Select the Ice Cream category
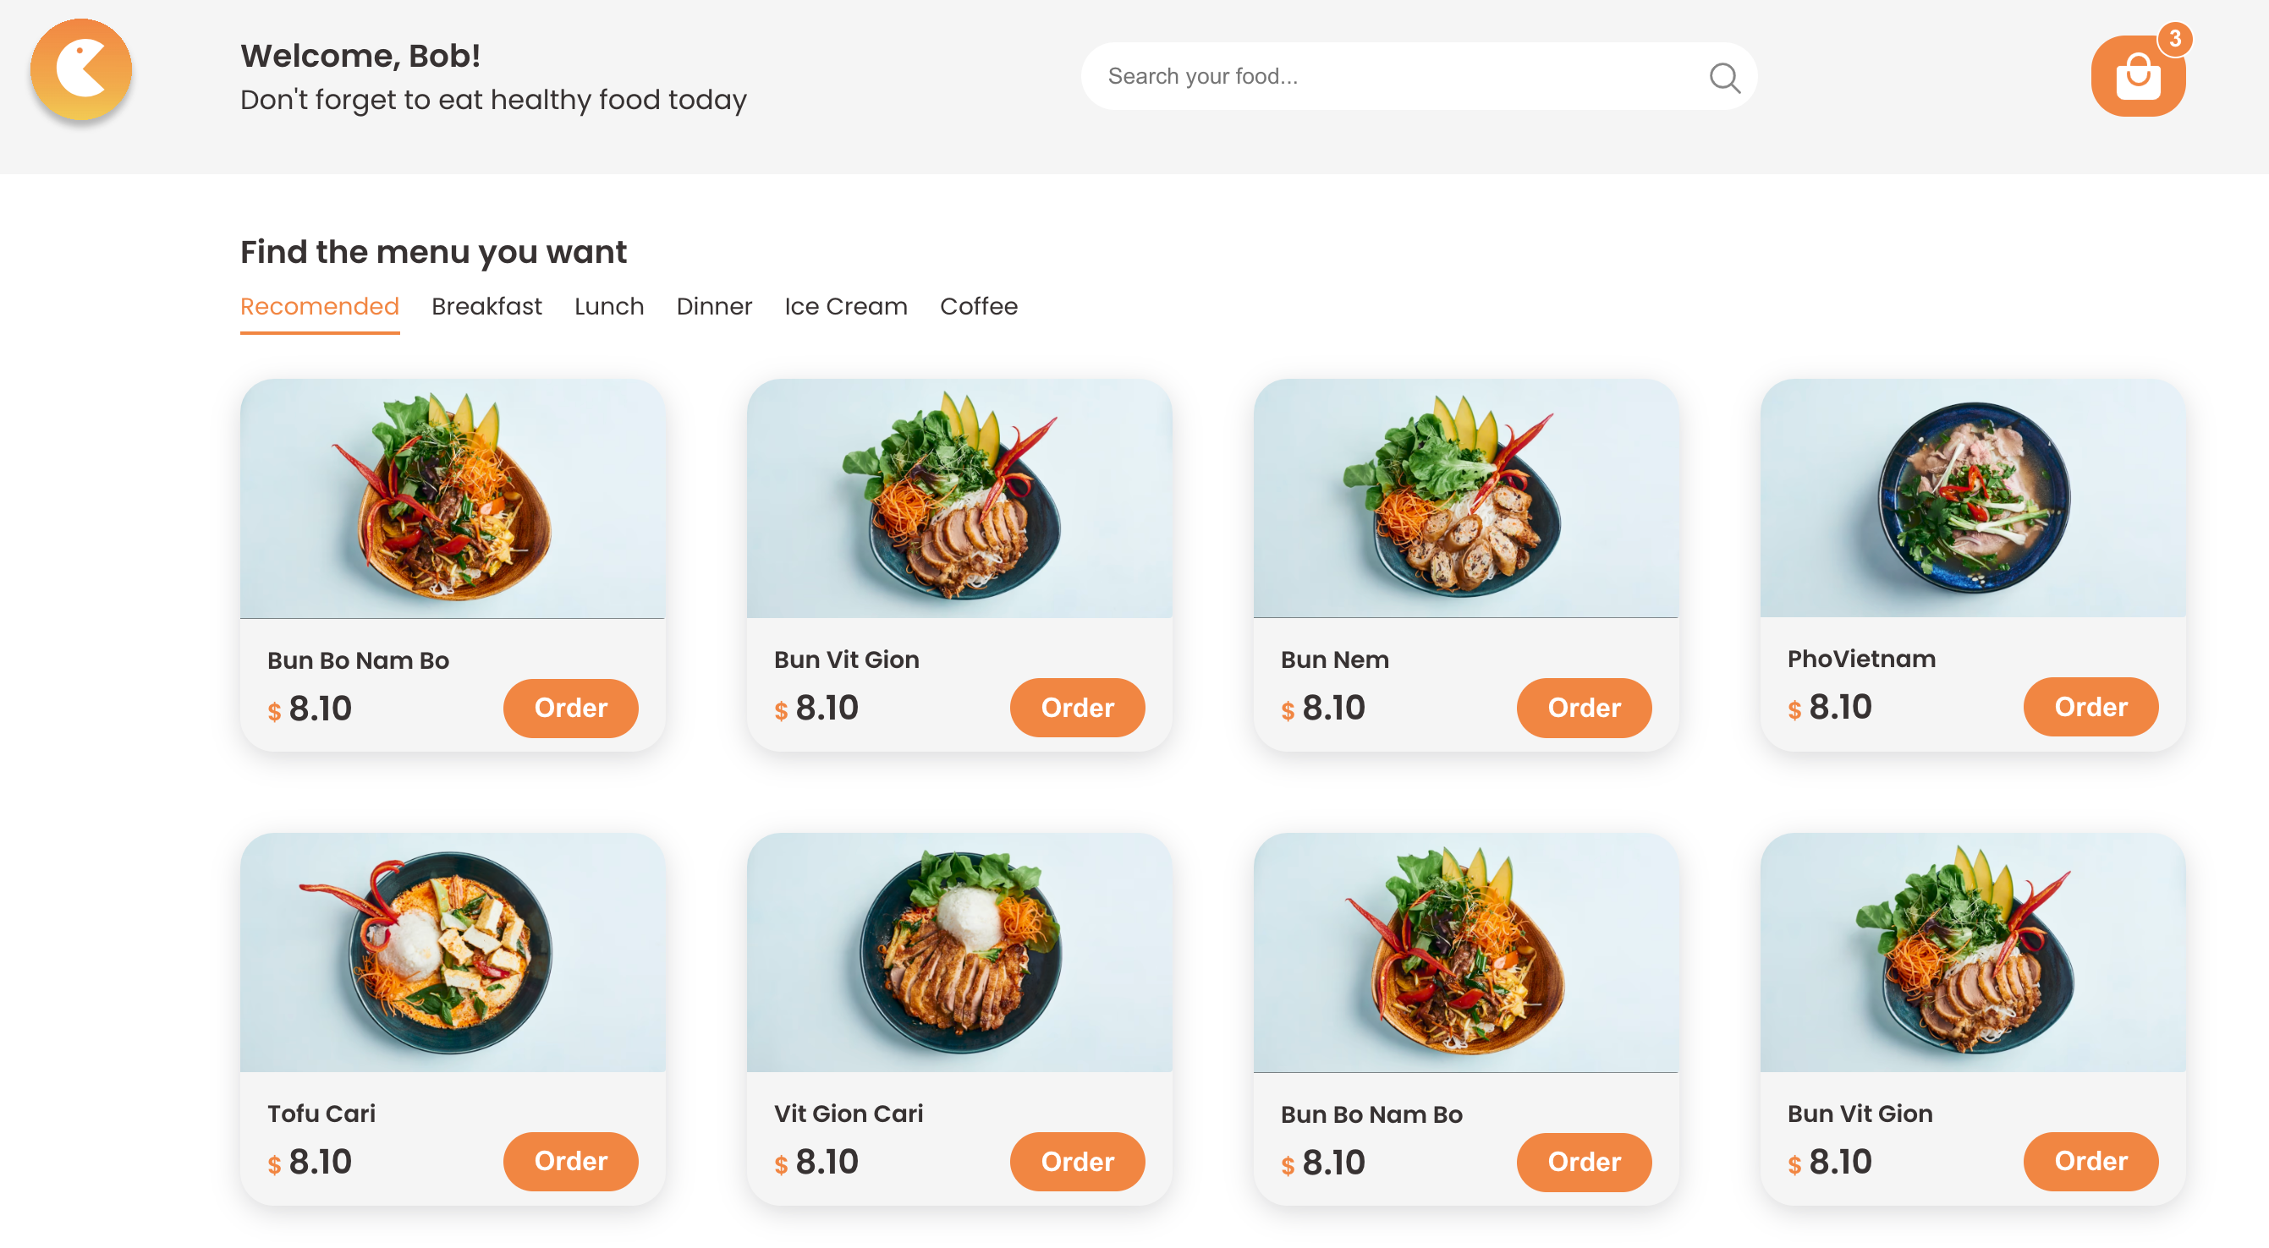Screen dimensions: 2269x1248 pyautogui.click(x=846, y=306)
